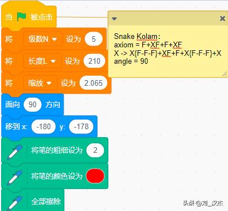Click the green flag icon in hat block

click(x=21, y=17)
